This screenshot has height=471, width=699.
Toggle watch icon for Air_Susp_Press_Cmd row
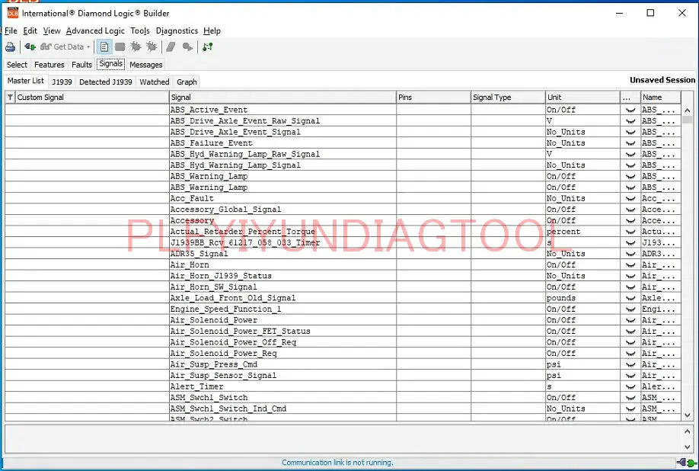coord(630,364)
